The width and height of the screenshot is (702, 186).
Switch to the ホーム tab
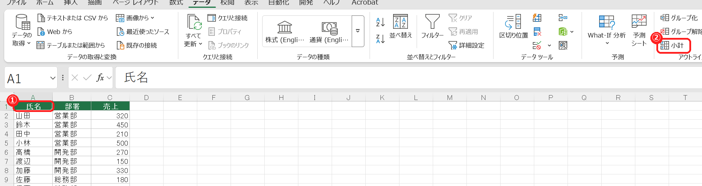(x=45, y=2)
